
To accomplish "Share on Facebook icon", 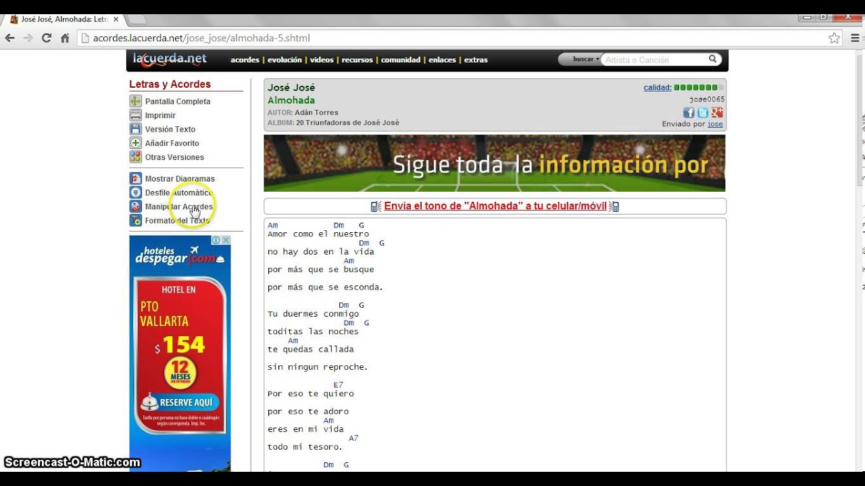I will click(689, 113).
